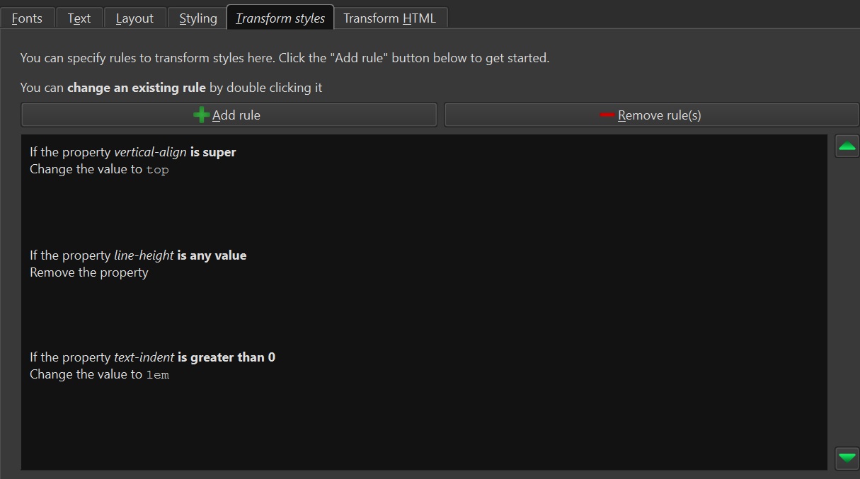
Task: Click the red minus icon on Remove rule(s)
Action: (607, 115)
